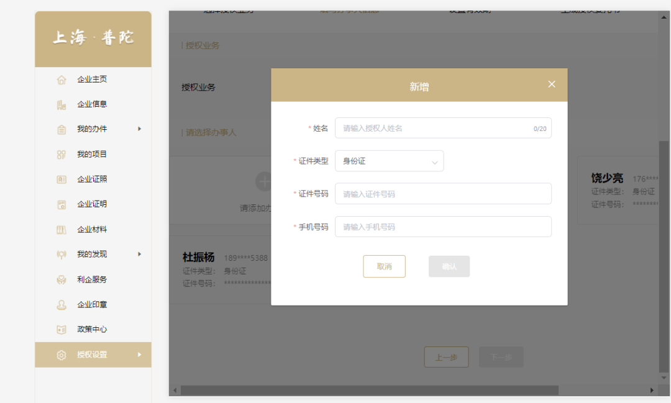Screen dimensions: 671x403
Task: Select the 企业主页 home icon in sidebar
Action: click(x=62, y=79)
